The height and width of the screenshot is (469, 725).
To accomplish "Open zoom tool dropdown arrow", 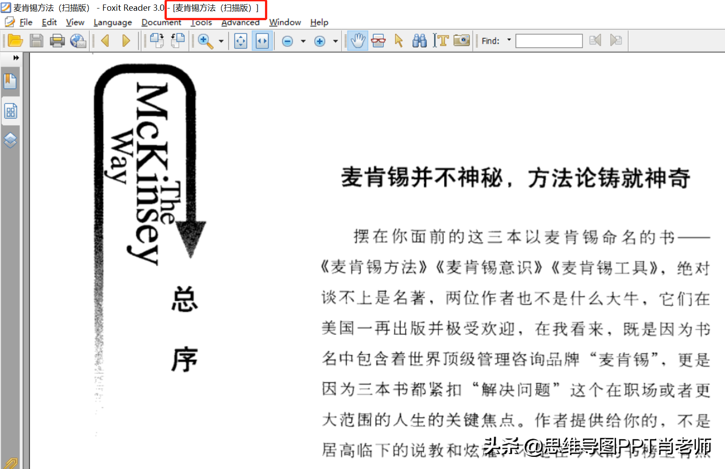I will (221, 41).
